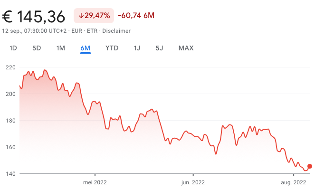The width and height of the screenshot is (315, 190).
Task: Show year-to-date with YTD tab
Action: tap(112, 48)
